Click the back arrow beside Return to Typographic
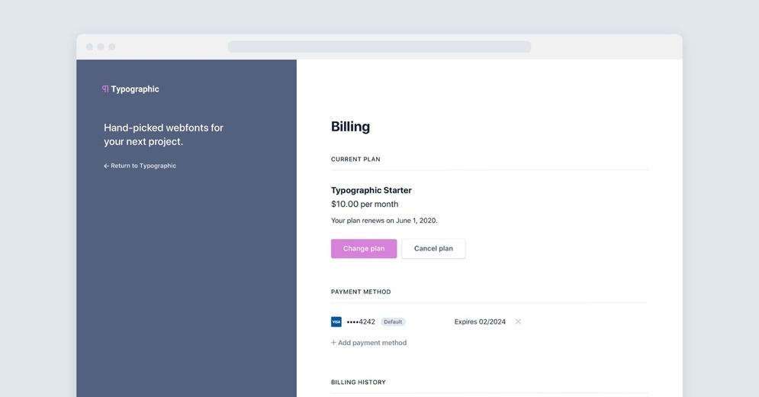Viewport: 759px width, 397px height. tap(106, 166)
